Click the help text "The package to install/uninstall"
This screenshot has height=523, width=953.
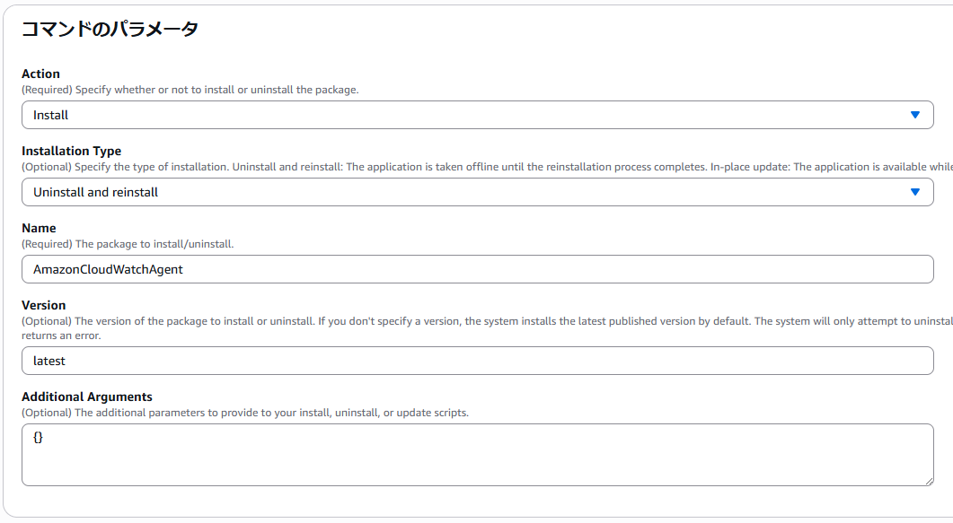coord(128,244)
